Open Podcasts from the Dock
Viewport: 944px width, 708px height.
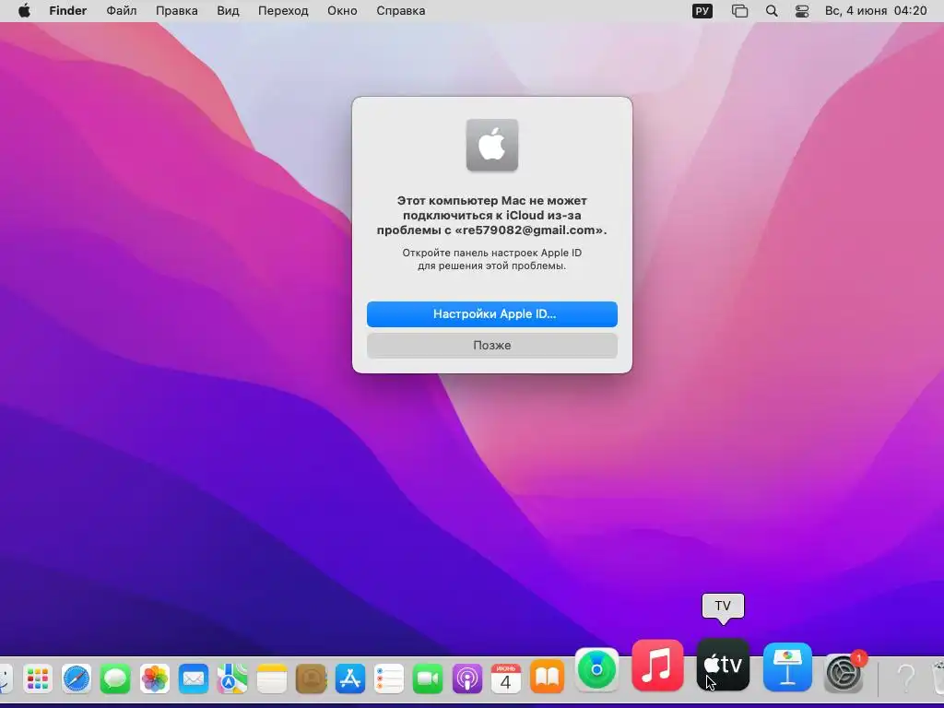[x=466, y=679]
